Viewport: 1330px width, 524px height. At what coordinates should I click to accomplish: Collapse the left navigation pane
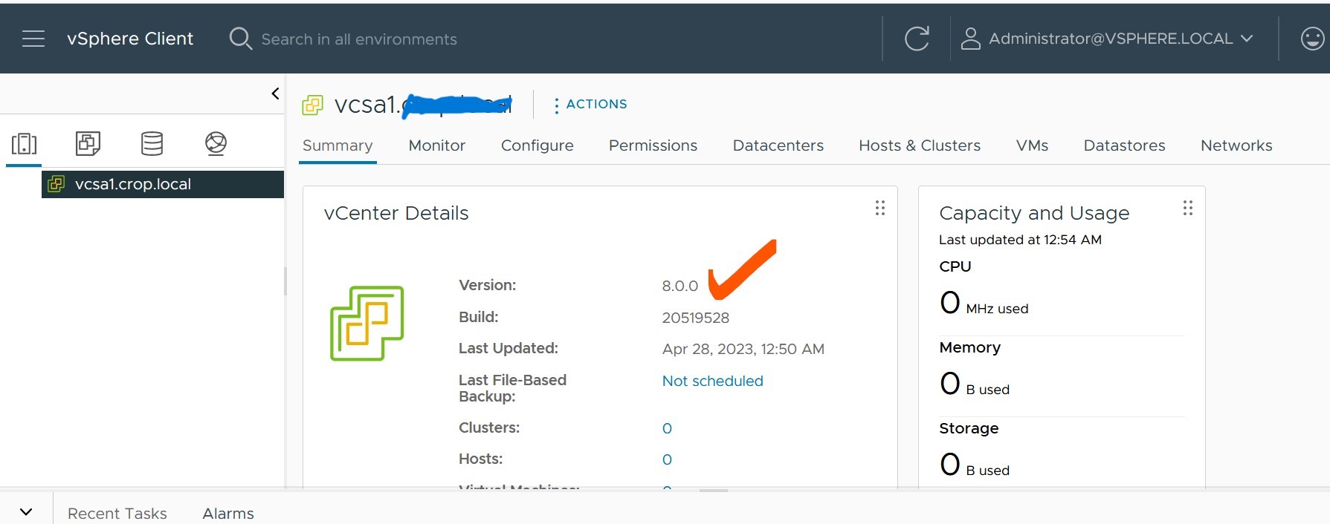tap(275, 94)
